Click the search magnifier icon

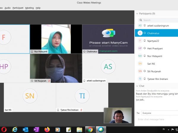pyautogui.click(x=141, y=20)
